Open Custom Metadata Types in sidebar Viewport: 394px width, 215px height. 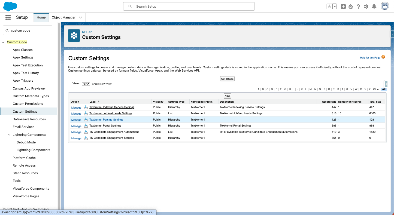[31, 96]
